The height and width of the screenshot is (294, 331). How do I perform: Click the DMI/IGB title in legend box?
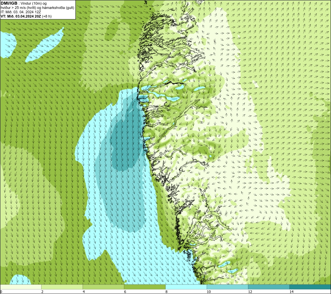click(x=9, y=3)
